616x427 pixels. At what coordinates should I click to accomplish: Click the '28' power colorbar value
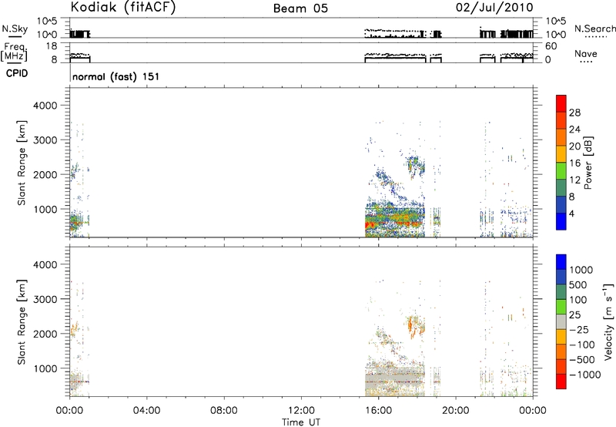tap(574, 113)
